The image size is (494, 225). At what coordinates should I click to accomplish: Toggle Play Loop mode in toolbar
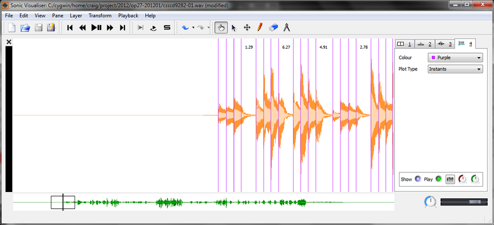pos(154,28)
